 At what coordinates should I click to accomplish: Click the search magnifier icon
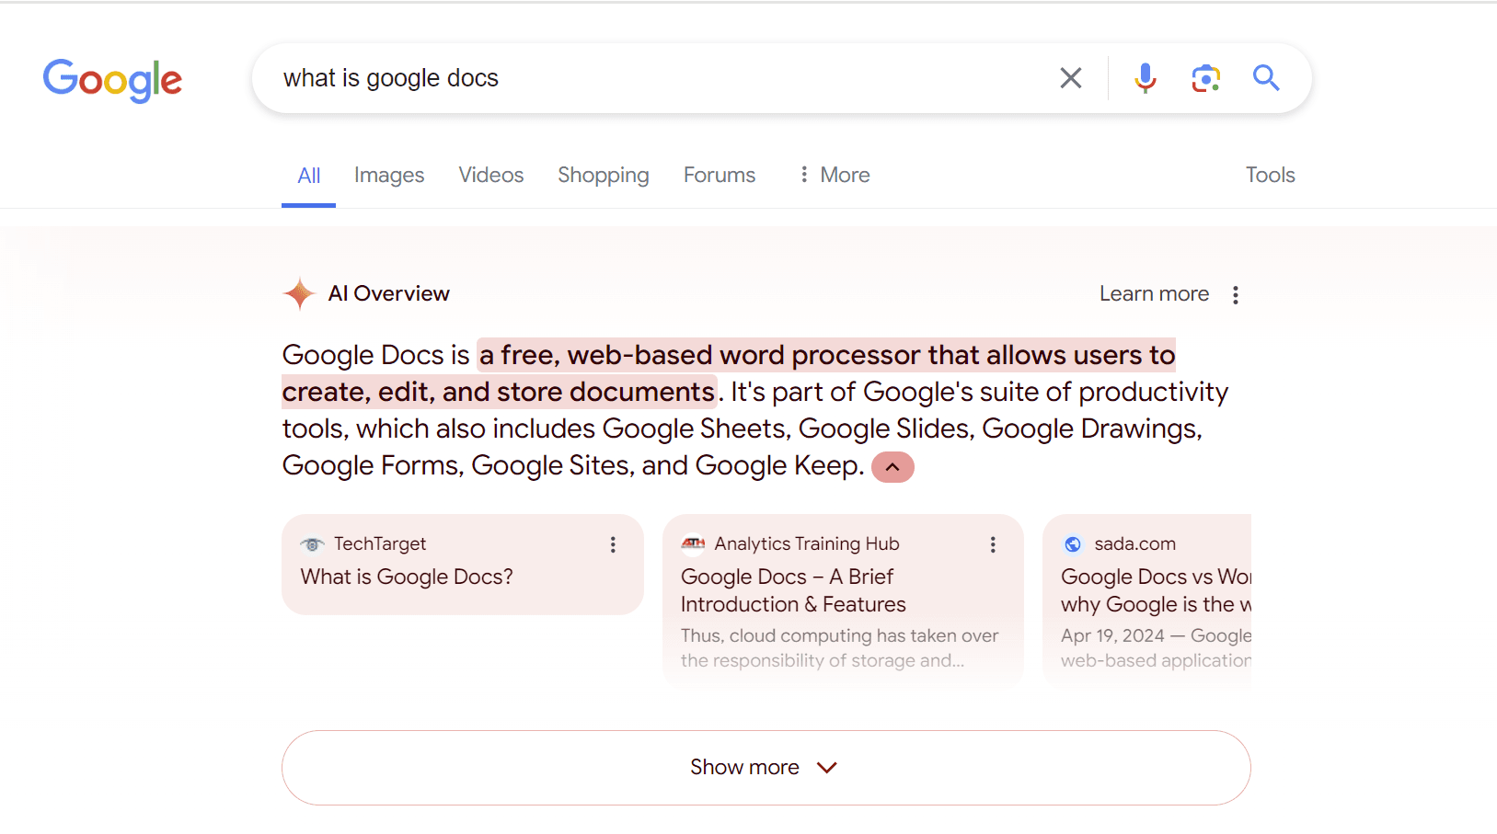1266,78
